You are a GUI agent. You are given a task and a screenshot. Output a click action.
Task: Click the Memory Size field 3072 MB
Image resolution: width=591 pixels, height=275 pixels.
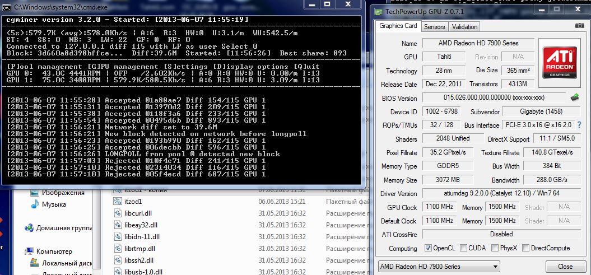pyautogui.click(x=449, y=180)
